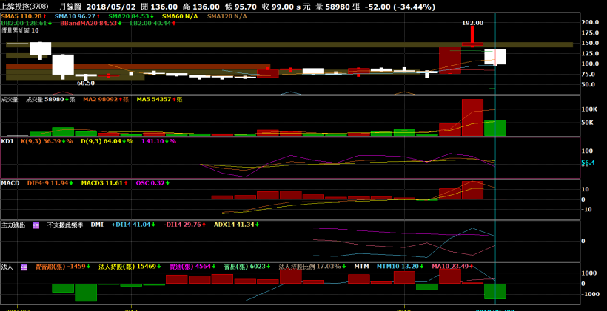Toggle the SMA60 N/A legend label
Screen dimensions: 607x311
(181, 16)
